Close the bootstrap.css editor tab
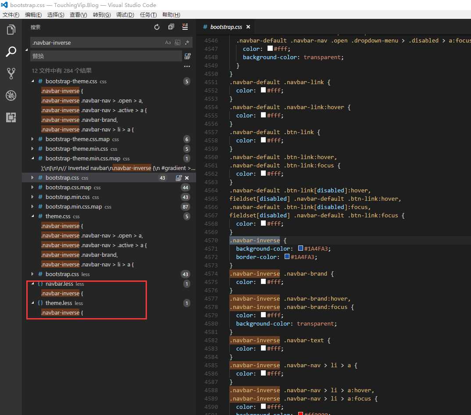 (248, 27)
